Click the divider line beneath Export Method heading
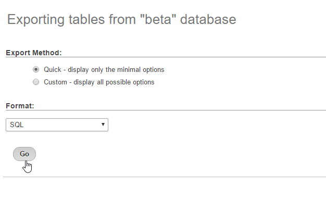The height and width of the screenshot is (210, 326). point(166,57)
